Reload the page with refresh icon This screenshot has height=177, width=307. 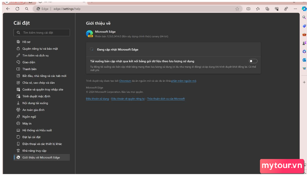coord(18,9)
